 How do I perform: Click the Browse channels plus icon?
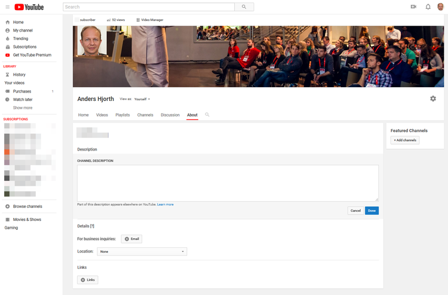(8, 207)
